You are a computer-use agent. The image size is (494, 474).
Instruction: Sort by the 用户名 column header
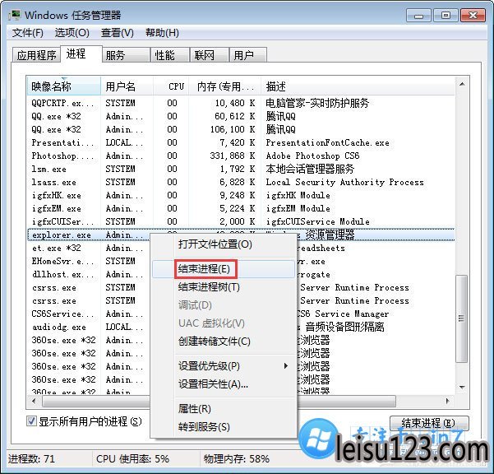click(127, 86)
